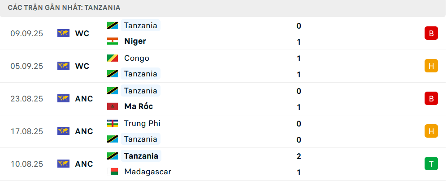This screenshot has height=181, width=447.
Task: Click the Madagascar flag icon
Action: click(112, 172)
